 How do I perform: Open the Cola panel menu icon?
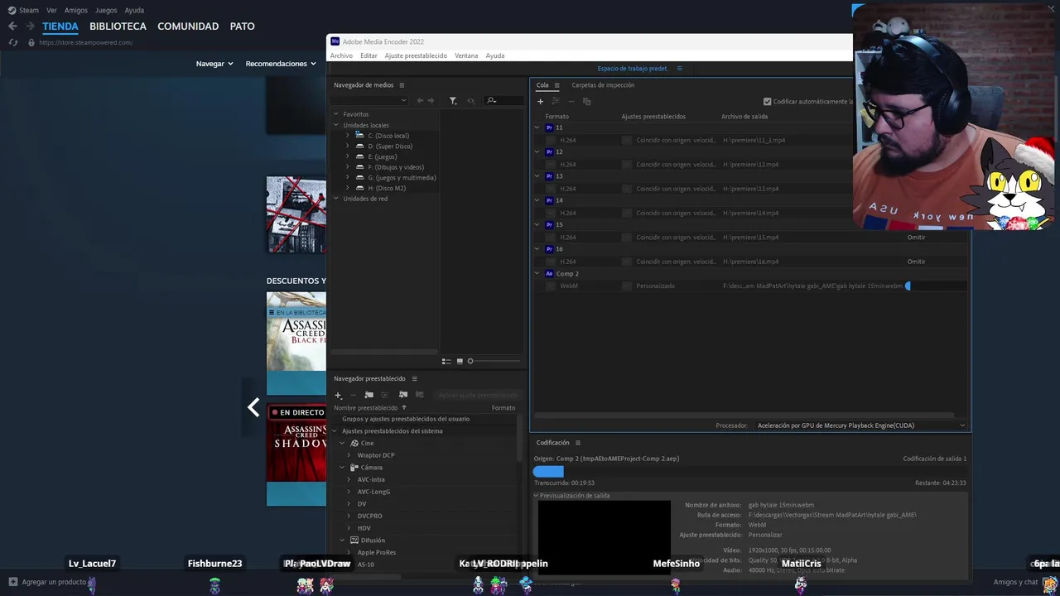[556, 85]
